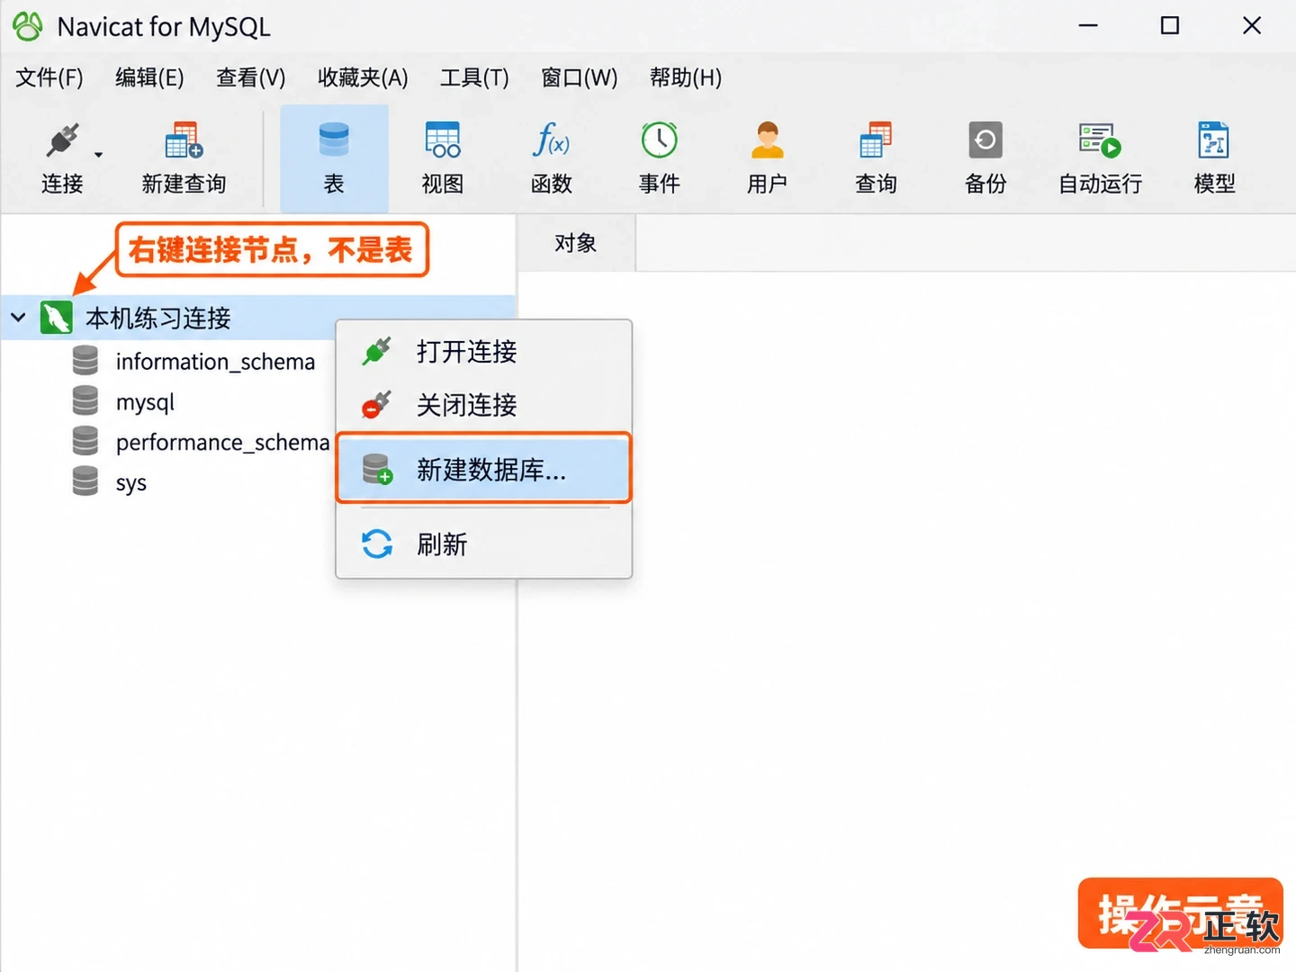
Task: Open the 帮助(H) menu
Action: [x=686, y=77]
